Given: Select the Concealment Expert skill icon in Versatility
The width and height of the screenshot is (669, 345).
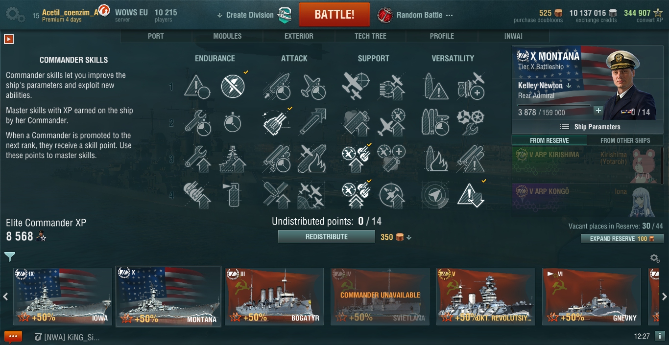Looking at the screenshot, I should 471,194.
